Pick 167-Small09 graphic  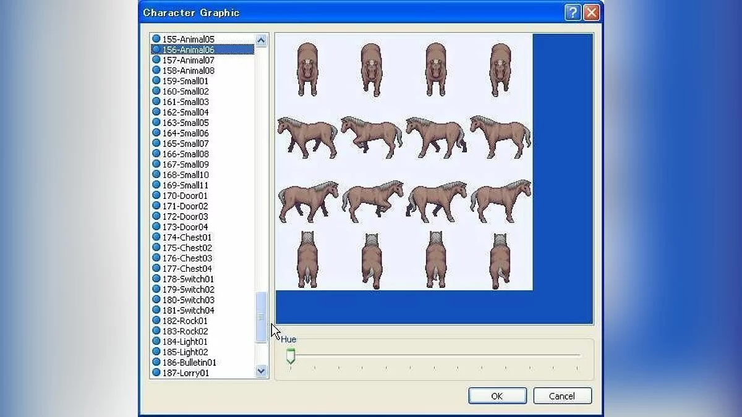click(x=203, y=164)
